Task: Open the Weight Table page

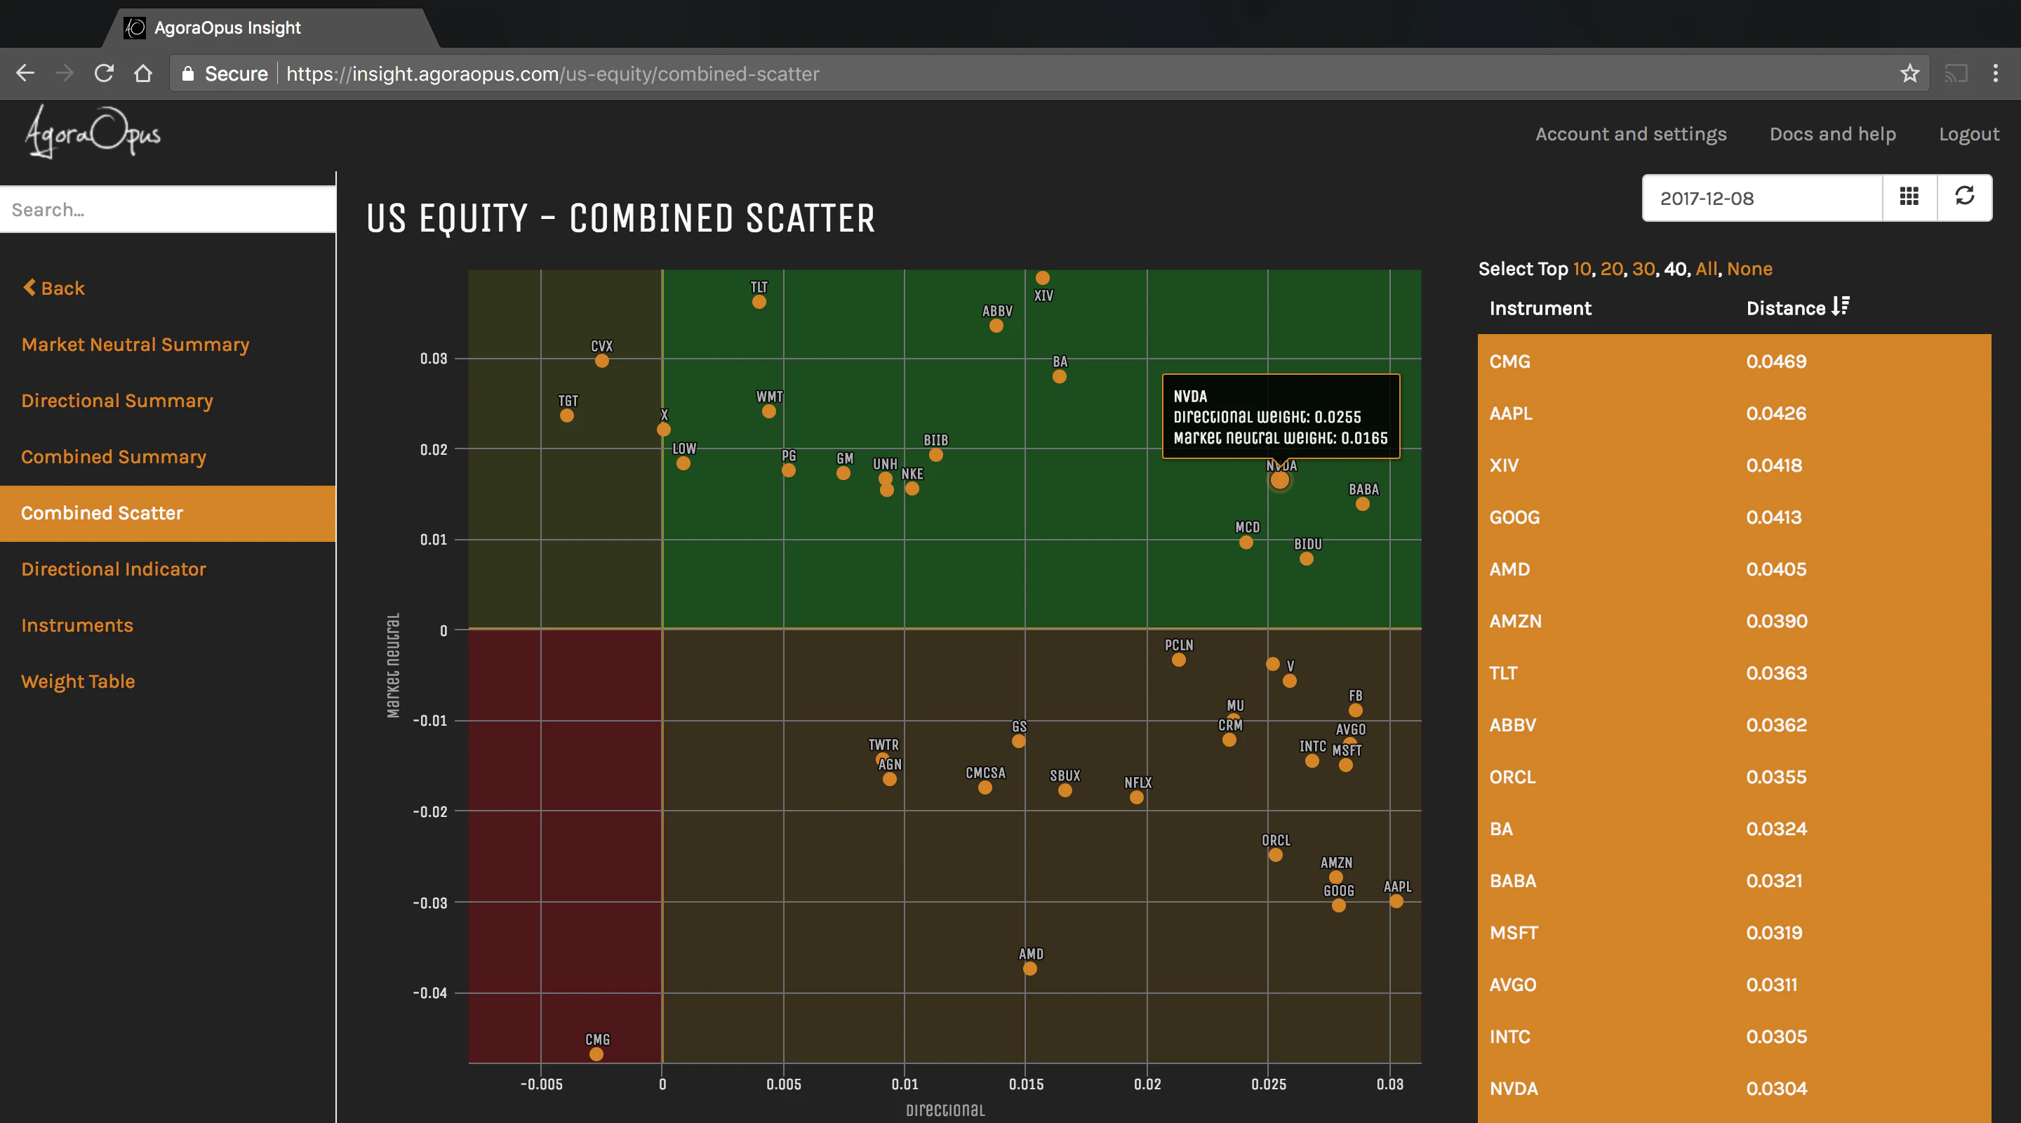Action: 78,682
